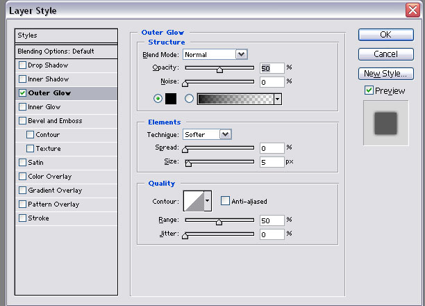Image resolution: width=425 pixels, height=306 pixels.
Task: Enable the Inner Glow checkbox
Action: [x=22, y=106]
